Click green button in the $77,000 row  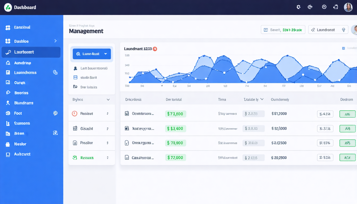(347, 158)
